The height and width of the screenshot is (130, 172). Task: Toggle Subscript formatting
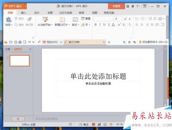click(x=124, y=24)
